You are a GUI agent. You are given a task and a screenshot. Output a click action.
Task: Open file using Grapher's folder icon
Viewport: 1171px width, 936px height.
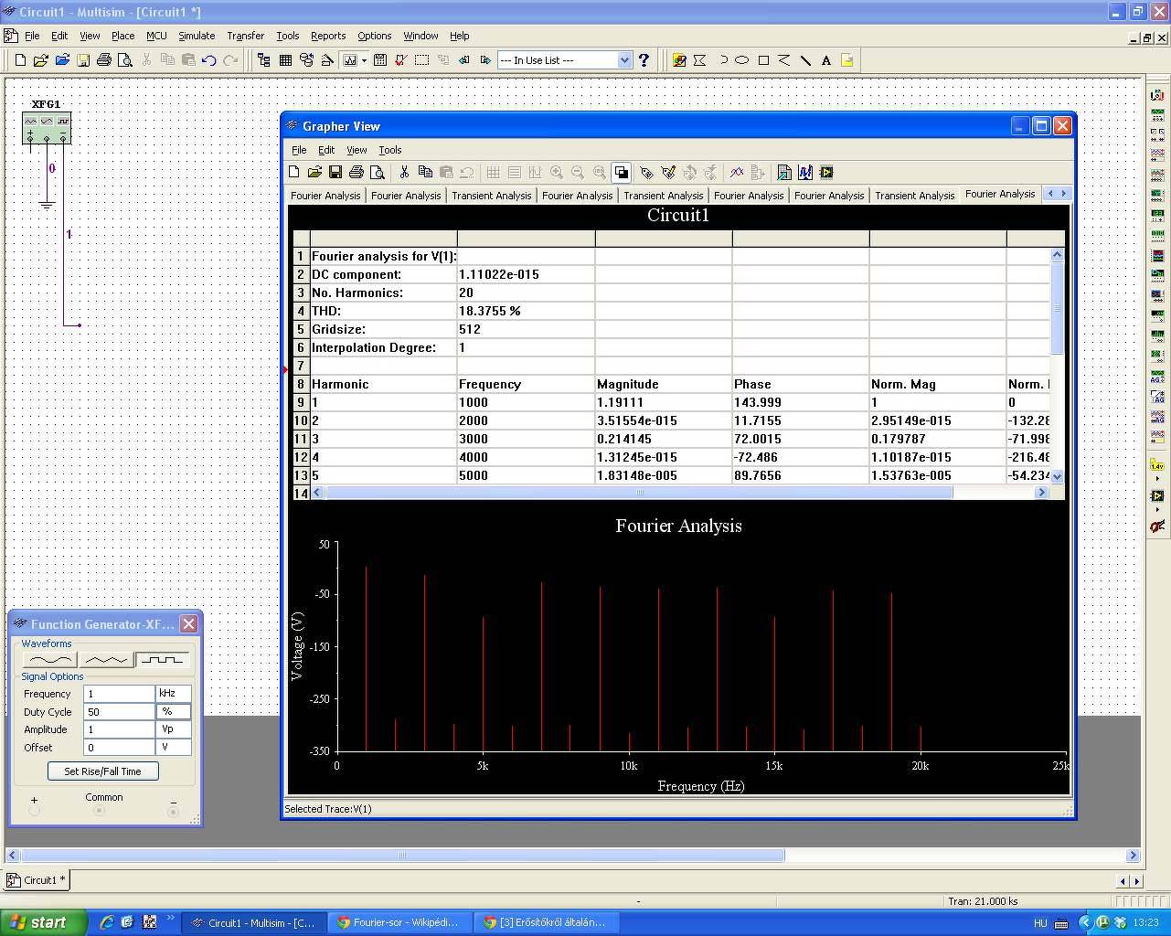pyautogui.click(x=314, y=173)
